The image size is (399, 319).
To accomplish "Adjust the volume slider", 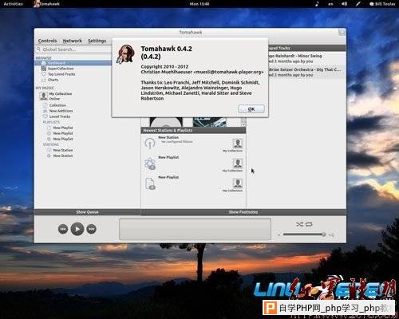I will [304, 234].
